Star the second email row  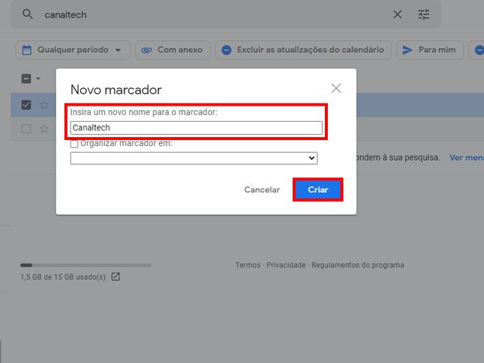44,128
